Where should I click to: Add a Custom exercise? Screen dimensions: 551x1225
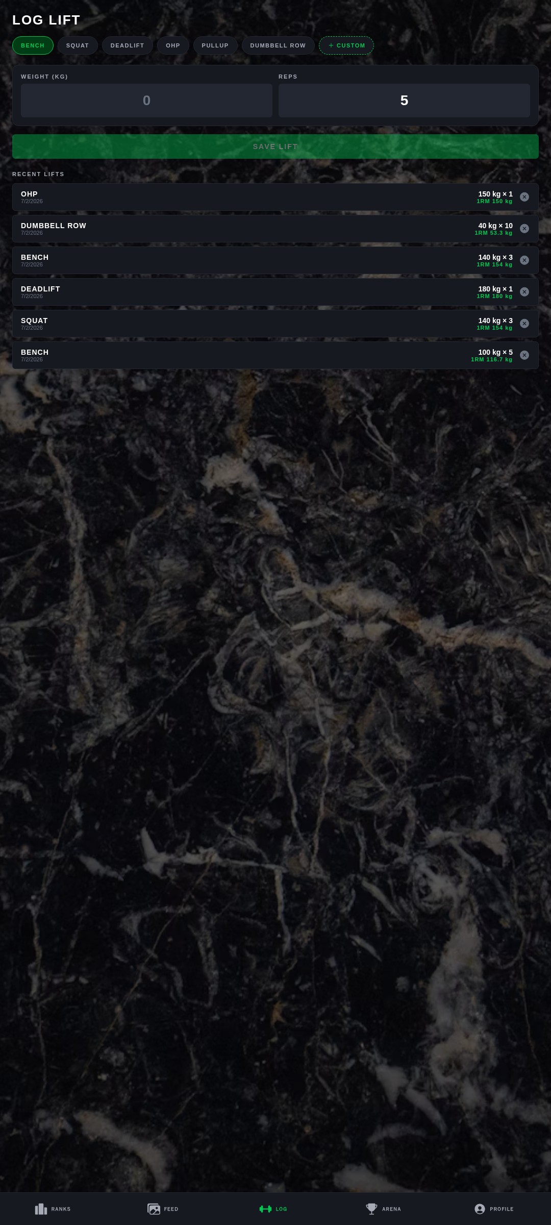pos(346,45)
